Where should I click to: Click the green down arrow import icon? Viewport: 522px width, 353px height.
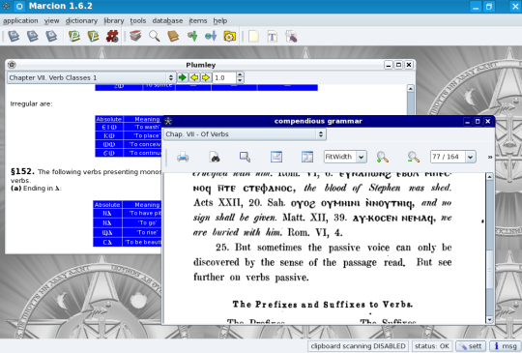[x=192, y=36]
